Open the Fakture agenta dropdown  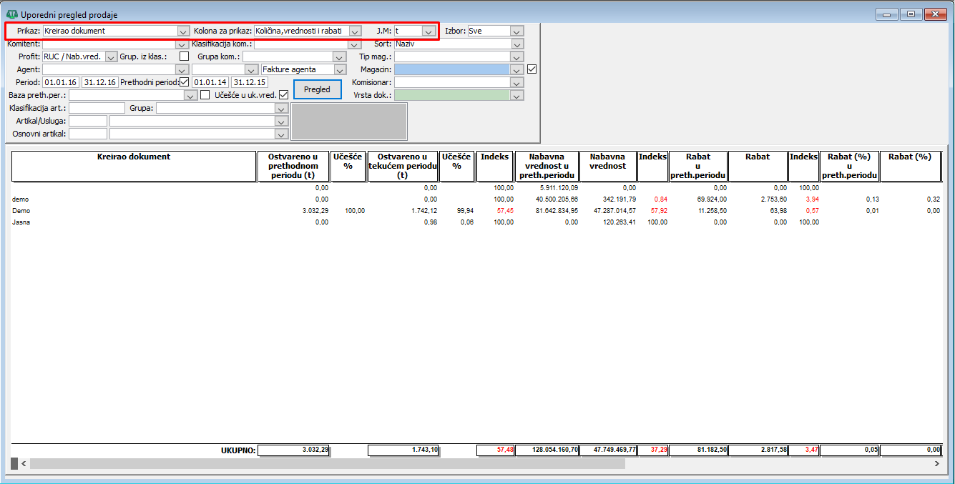340,69
